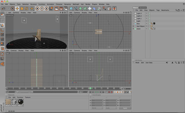This screenshot has height=113, width=185.
Task: Click the wood texture tag on Null Object
Action: click(x=152, y=26)
